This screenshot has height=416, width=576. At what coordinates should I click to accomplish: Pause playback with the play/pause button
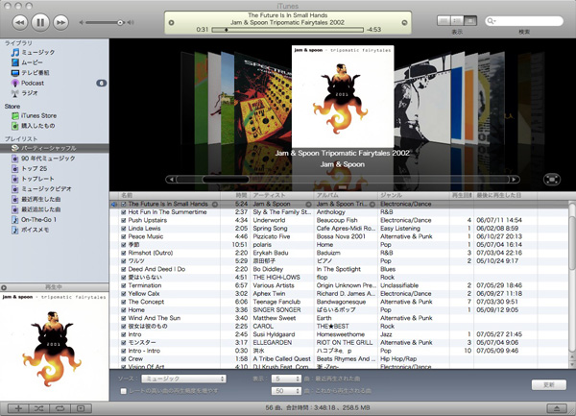pyautogui.click(x=39, y=21)
